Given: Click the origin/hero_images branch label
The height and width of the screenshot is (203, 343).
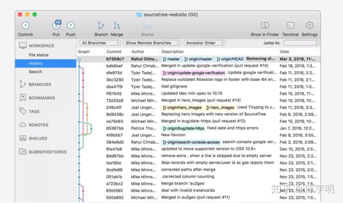Looking at the screenshot, I should pyautogui.click(x=182, y=108).
